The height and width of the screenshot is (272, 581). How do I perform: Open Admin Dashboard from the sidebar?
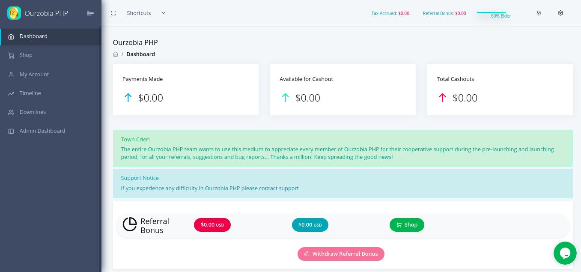(x=42, y=131)
